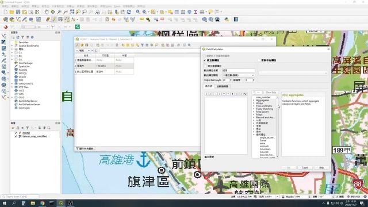The height and width of the screenshot is (207, 368).
Task: Click the function search box
Action: click(257, 93)
